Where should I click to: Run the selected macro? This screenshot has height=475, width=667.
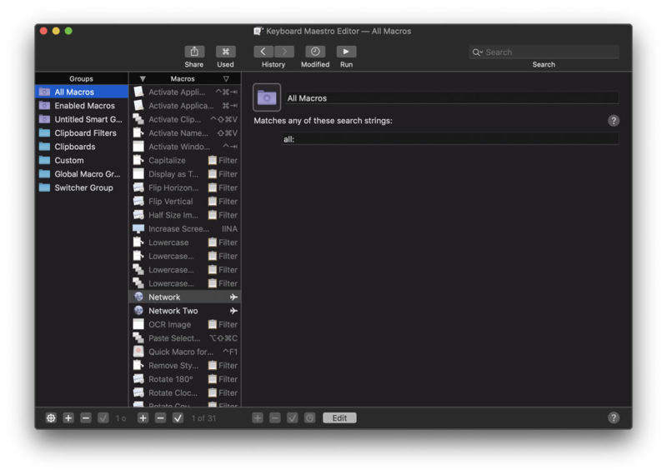pos(346,52)
